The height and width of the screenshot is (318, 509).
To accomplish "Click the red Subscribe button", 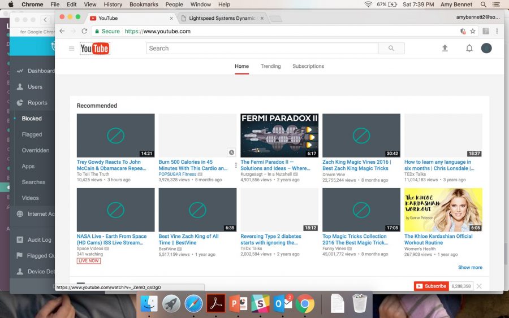I will coord(431,286).
